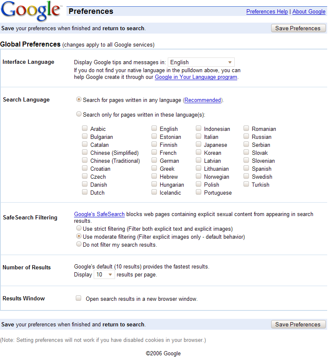The image size is (328, 357).
Task: Select search pages in any language option
Action: pyautogui.click(x=79, y=100)
